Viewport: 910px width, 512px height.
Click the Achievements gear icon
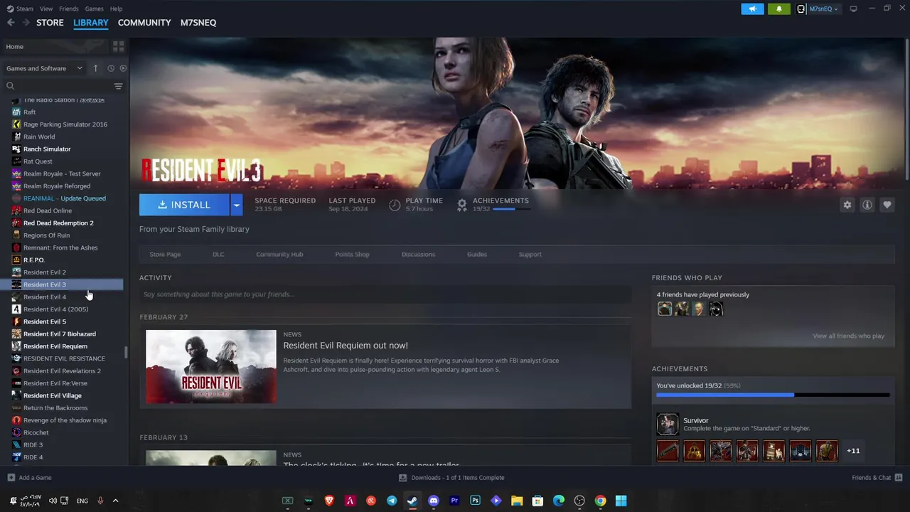461,205
